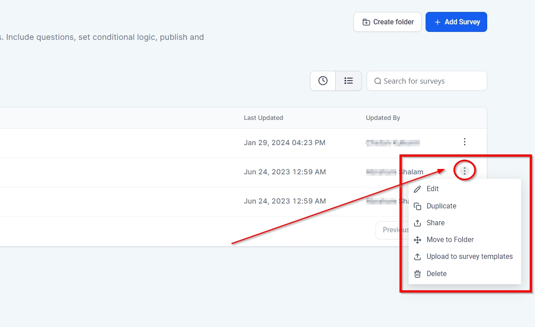The height and width of the screenshot is (327, 535).
Task: Click the magnifier icon in the search box
Action: click(378, 81)
